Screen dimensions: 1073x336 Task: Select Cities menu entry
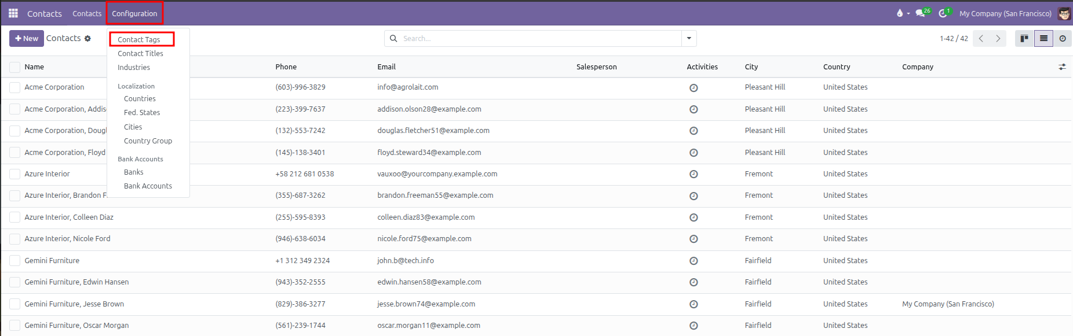[x=133, y=127]
